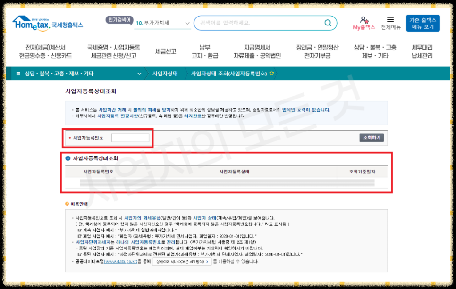Open 전체메뉴 with the hamburger icon
The height and width of the screenshot is (289, 456).
(390, 19)
